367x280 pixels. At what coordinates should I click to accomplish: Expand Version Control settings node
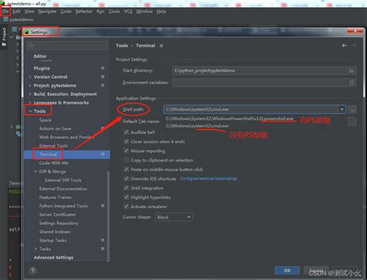(30, 77)
